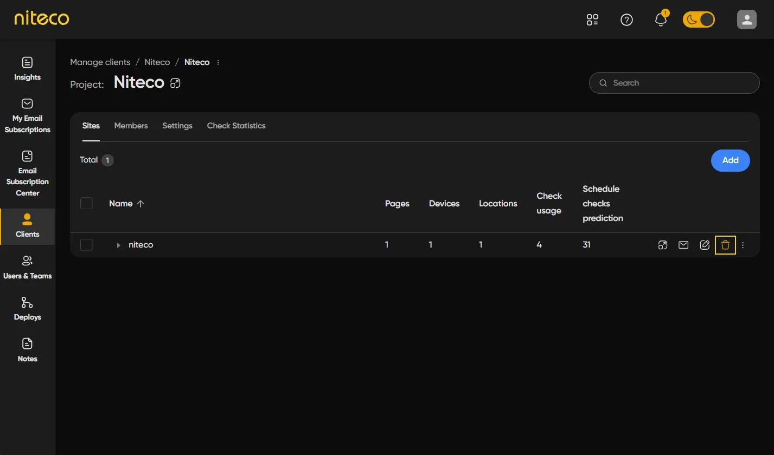Click the Devices column header
The image size is (774, 455).
pyautogui.click(x=444, y=204)
